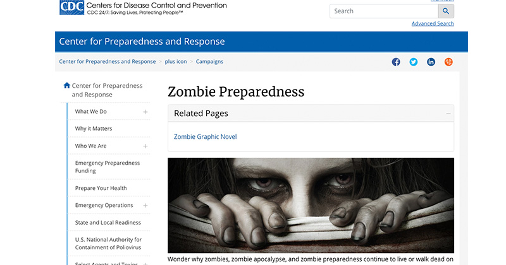This screenshot has height=265, width=506.
Task: Share page on Twitter
Action: (x=414, y=62)
